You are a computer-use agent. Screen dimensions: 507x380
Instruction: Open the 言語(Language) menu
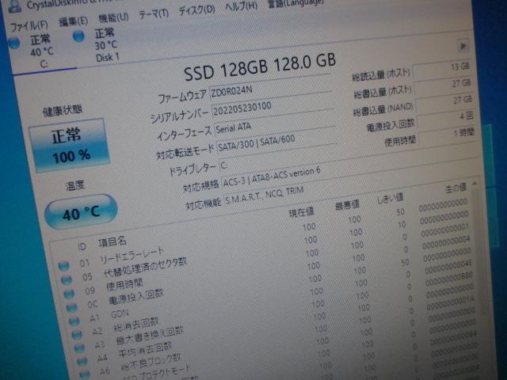pos(295,3)
